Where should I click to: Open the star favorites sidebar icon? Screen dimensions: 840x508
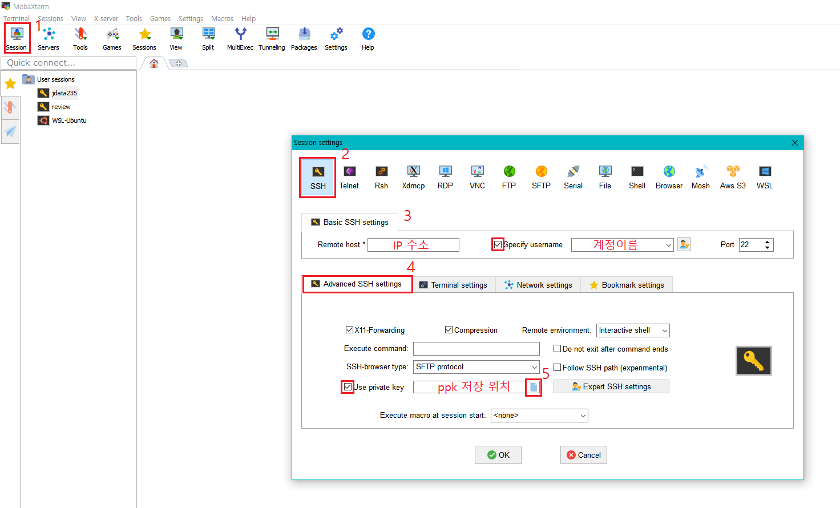[10, 84]
